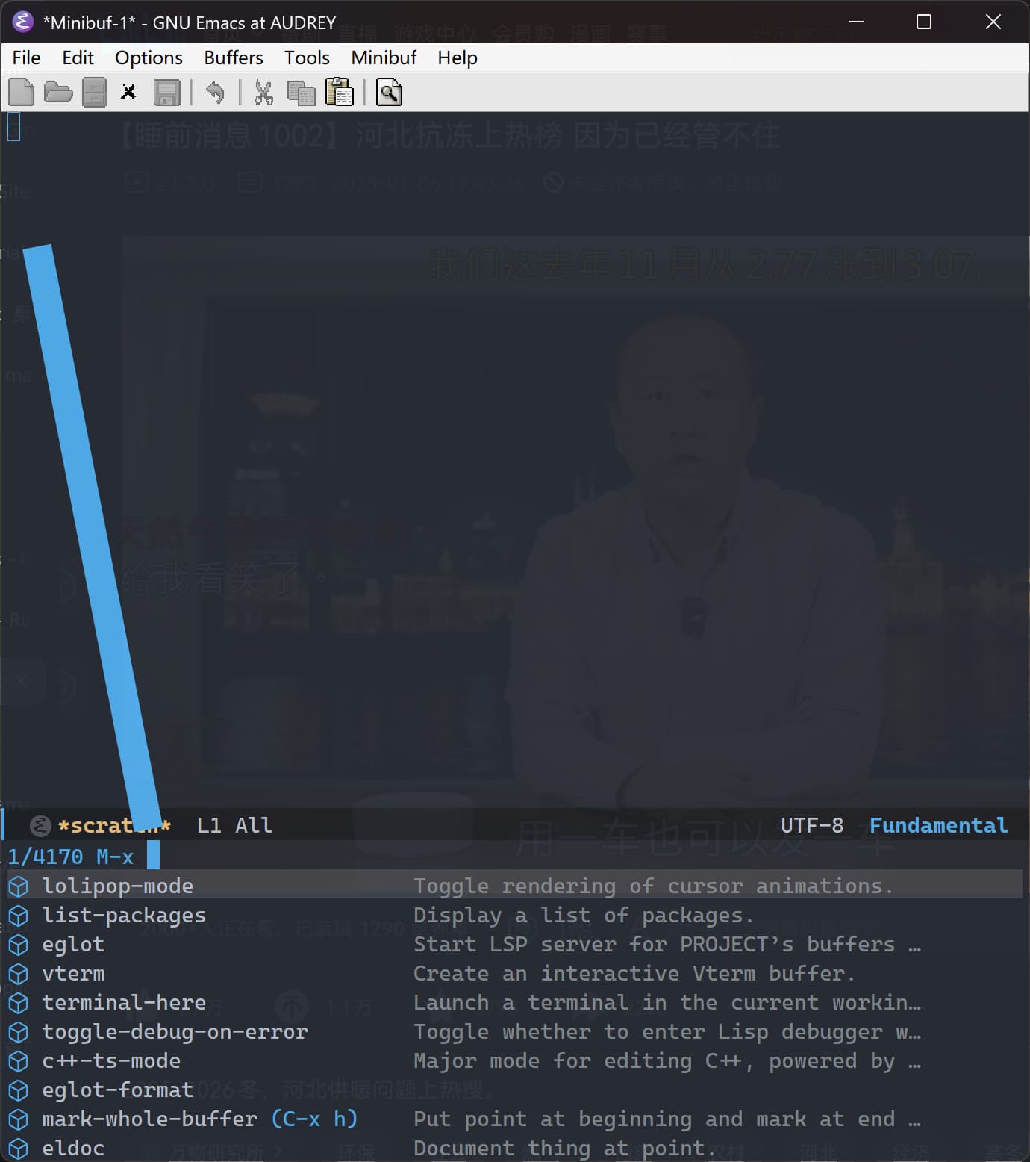This screenshot has height=1162, width=1030.
Task: Click the UTF-8 encoding indicator
Action: (x=812, y=825)
